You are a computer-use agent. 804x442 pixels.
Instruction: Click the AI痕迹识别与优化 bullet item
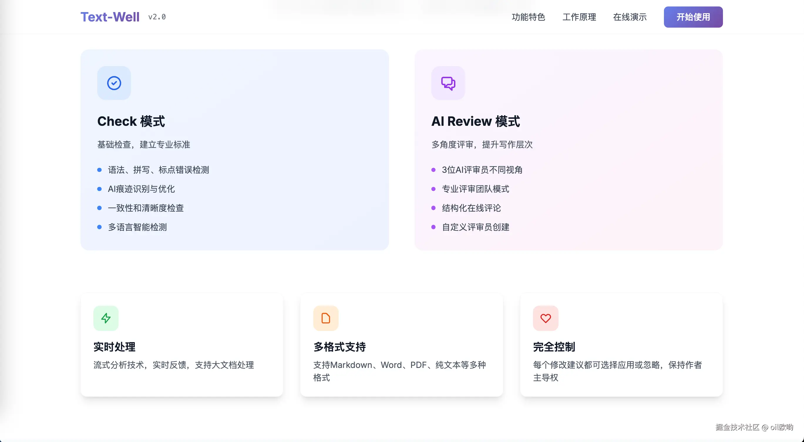(141, 189)
